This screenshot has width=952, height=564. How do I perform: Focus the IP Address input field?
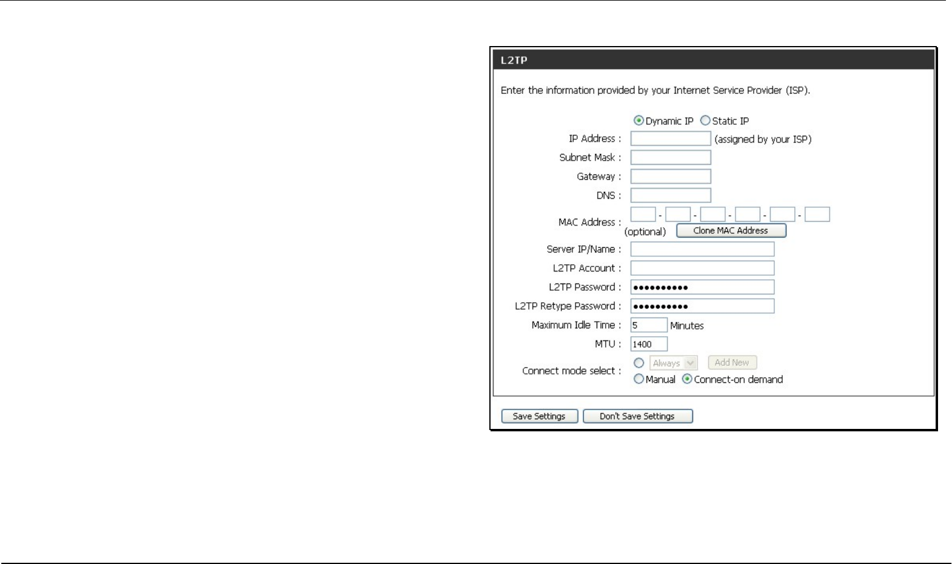click(x=671, y=139)
